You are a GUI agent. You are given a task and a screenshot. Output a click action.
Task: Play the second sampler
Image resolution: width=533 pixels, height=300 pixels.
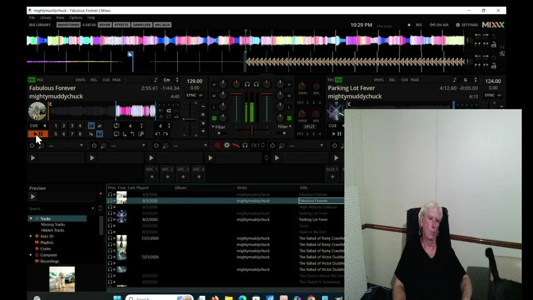[92, 158]
